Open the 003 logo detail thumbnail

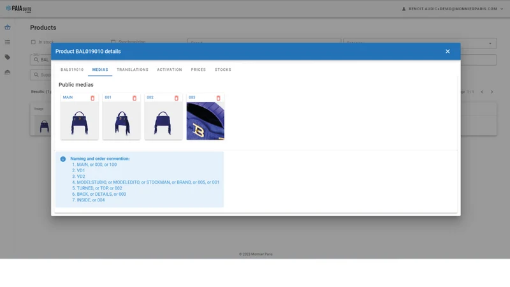coord(205,121)
